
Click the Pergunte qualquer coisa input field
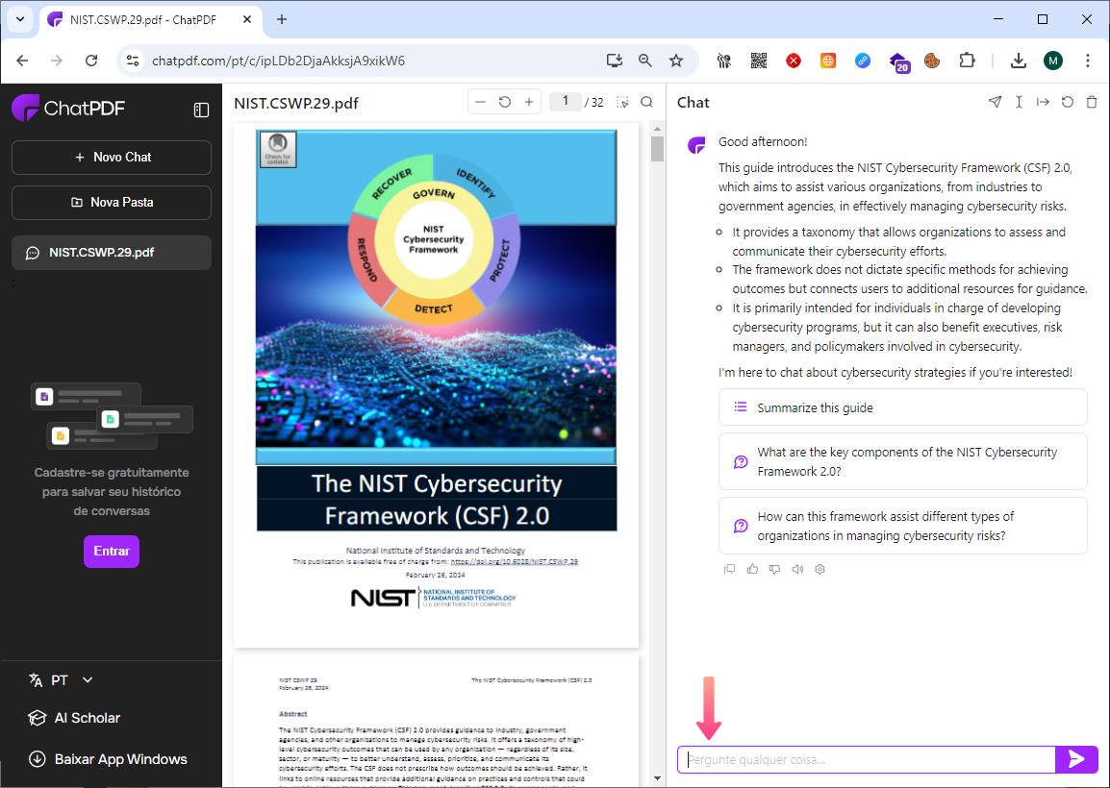[x=866, y=760]
